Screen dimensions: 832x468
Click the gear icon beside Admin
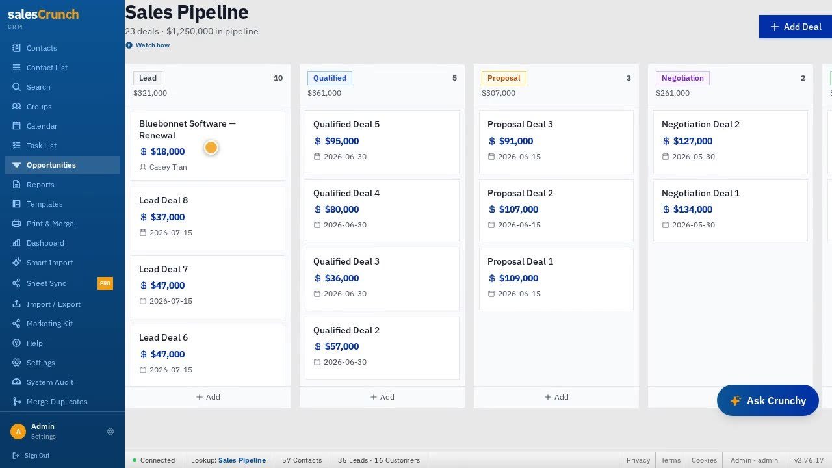point(110,432)
